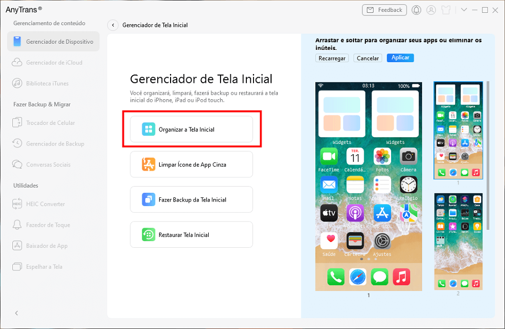Click the notification bell icon
The width and height of the screenshot is (505, 329).
point(416,10)
